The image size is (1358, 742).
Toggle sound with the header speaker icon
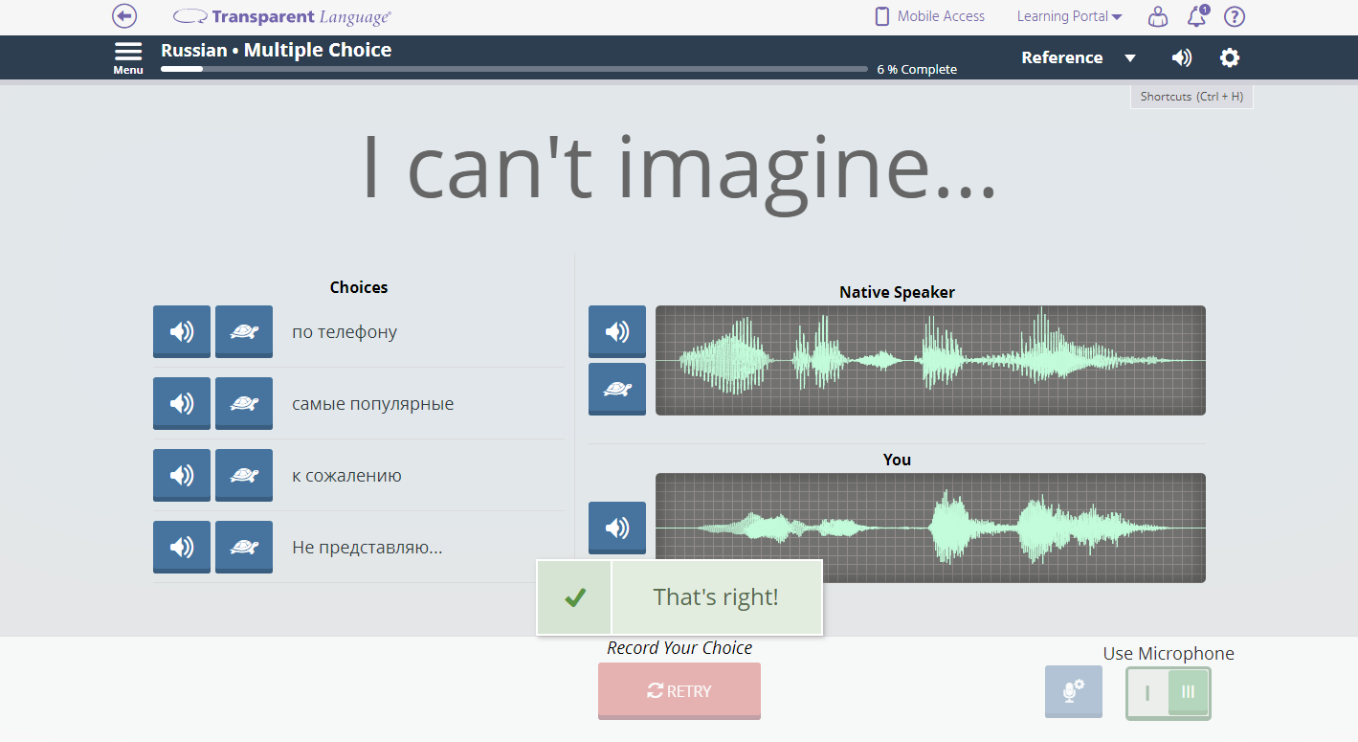pyautogui.click(x=1182, y=57)
